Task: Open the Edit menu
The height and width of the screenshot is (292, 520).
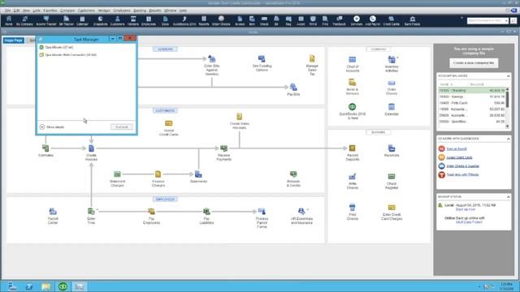Action: [x=16, y=11]
